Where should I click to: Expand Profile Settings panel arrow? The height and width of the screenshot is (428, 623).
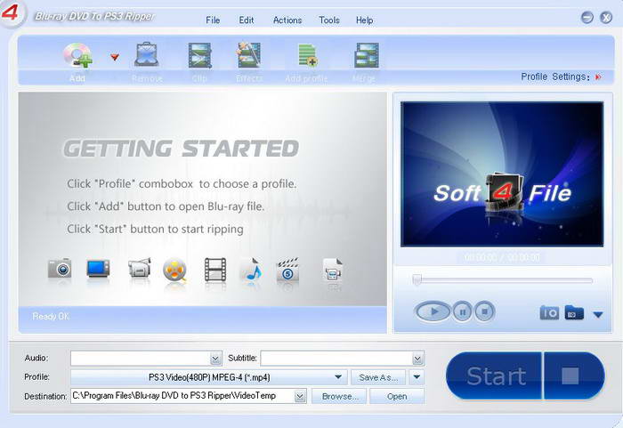(x=598, y=77)
